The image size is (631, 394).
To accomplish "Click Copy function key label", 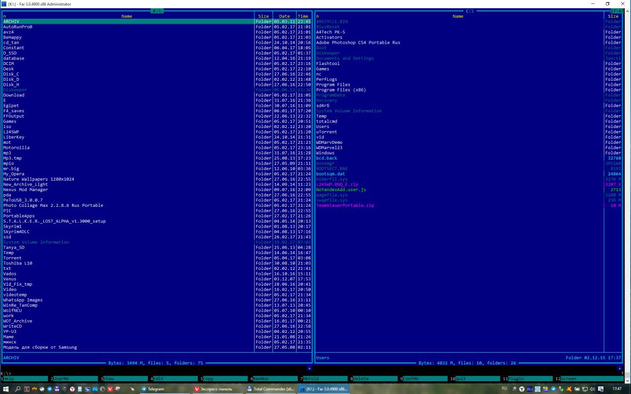I will pyautogui.click(x=208, y=379).
